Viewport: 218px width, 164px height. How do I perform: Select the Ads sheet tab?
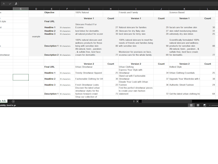[x=4, y=101]
